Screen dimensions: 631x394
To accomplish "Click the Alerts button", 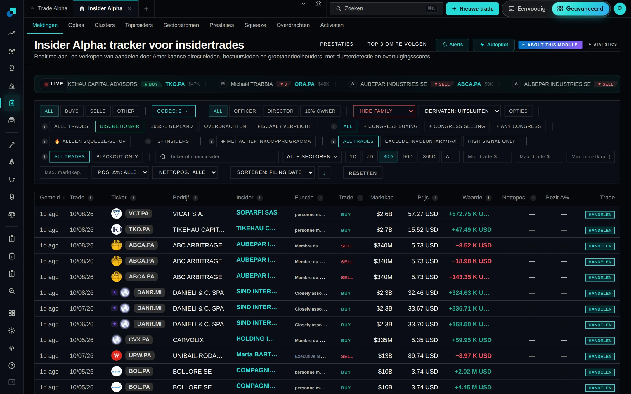I will tap(452, 45).
